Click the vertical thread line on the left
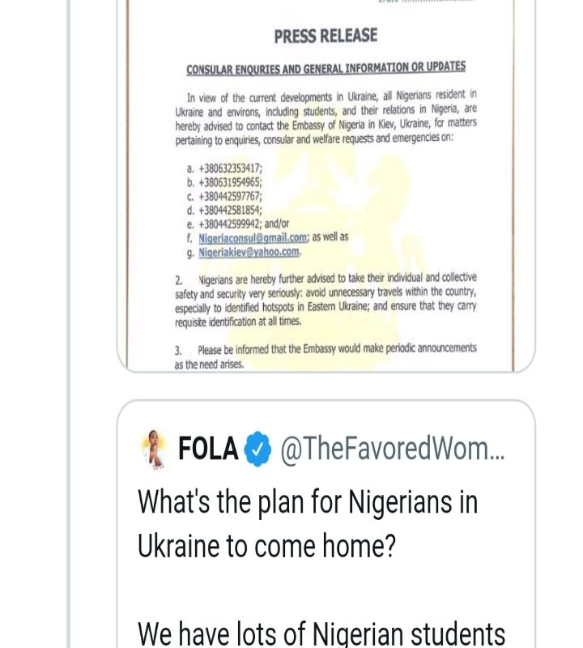 pyautogui.click(x=70, y=324)
